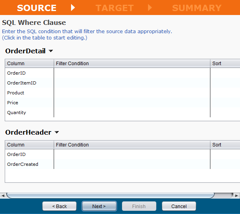Click the SOURCE wizard step tab
Image resolution: width=240 pixels, height=214 pixels.
pyautogui.click(x=37, y=8)
